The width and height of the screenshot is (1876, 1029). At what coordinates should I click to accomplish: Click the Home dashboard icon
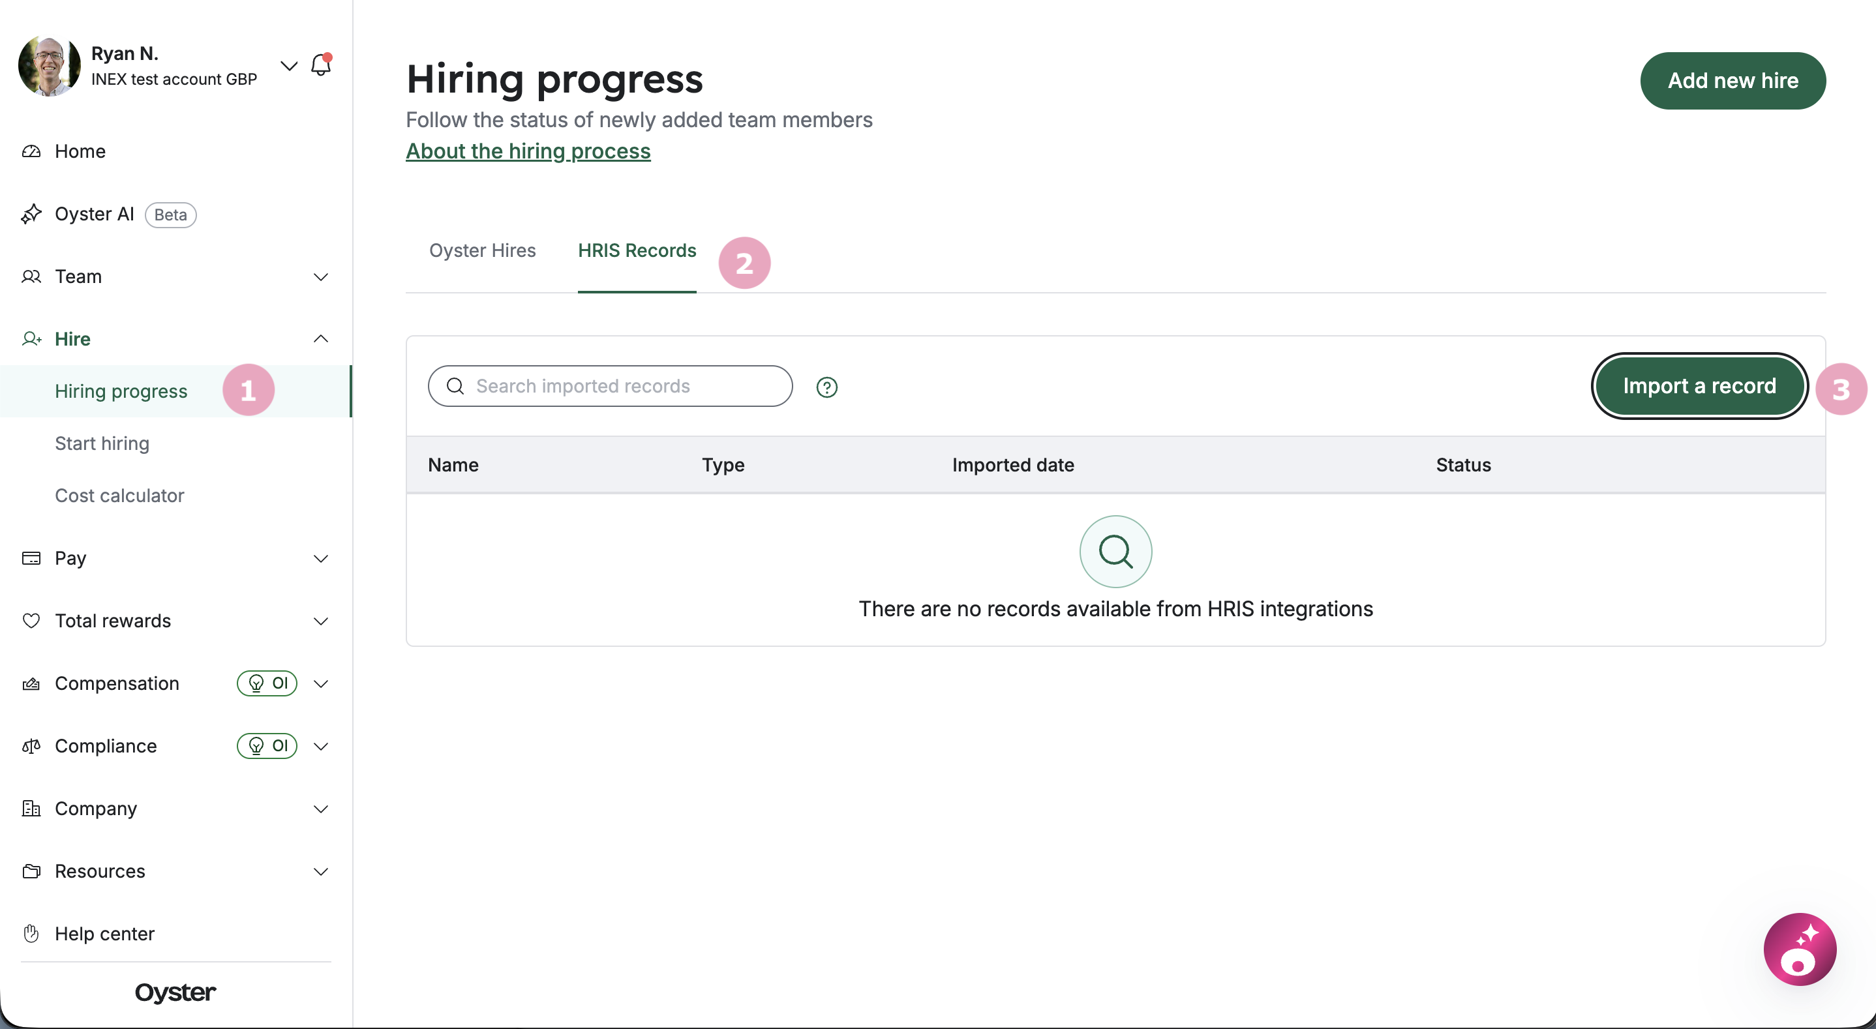[31, 151]
